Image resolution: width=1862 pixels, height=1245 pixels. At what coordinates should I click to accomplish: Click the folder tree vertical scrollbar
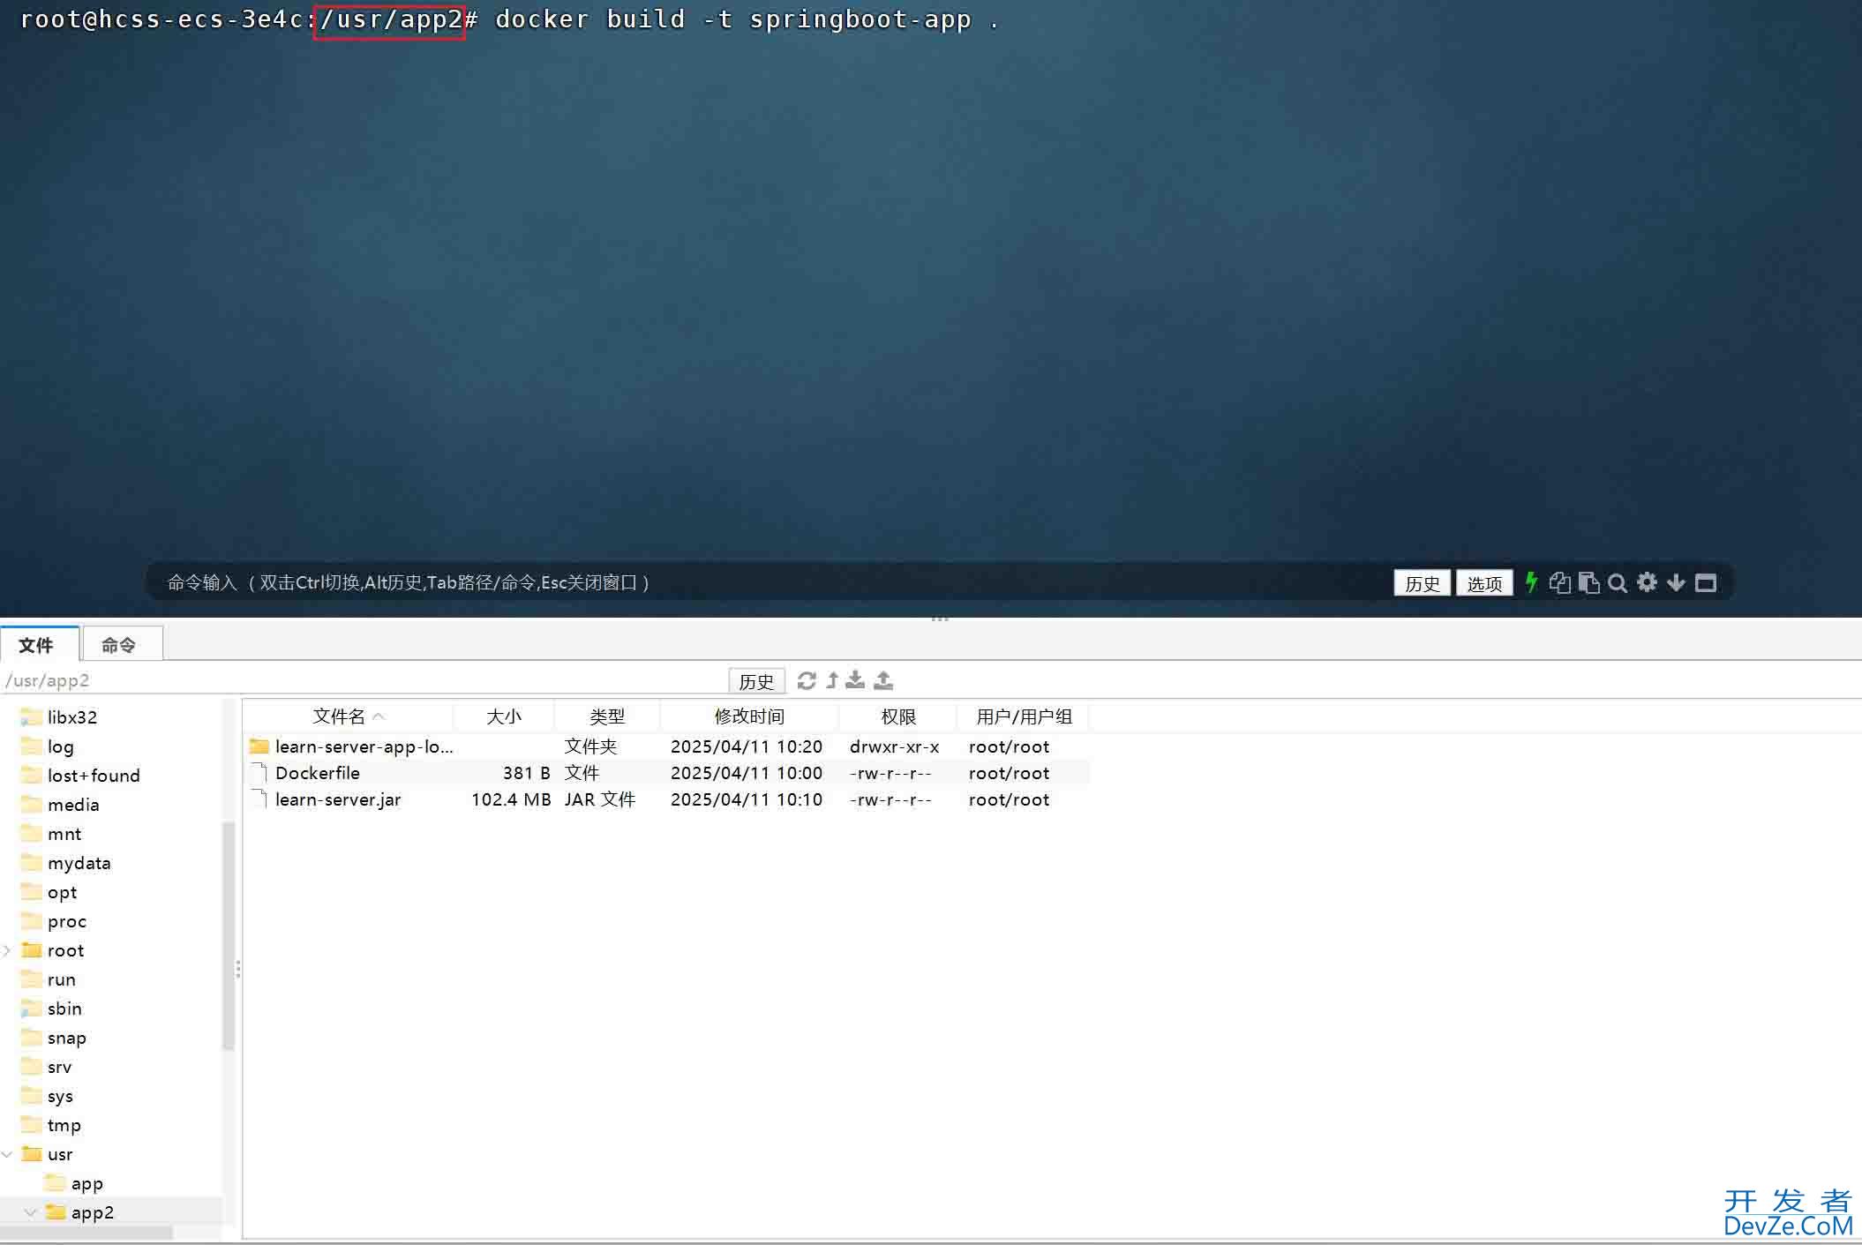tap(229, 935)
